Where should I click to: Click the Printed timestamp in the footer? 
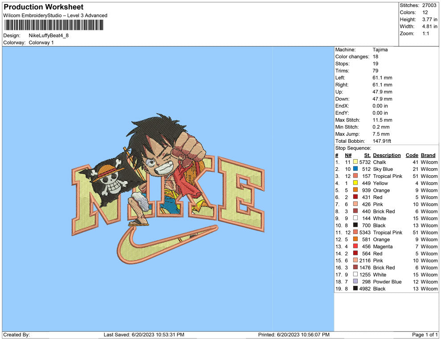(x=294, y=335)
